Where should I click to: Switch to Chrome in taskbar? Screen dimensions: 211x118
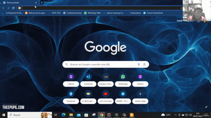102,115
